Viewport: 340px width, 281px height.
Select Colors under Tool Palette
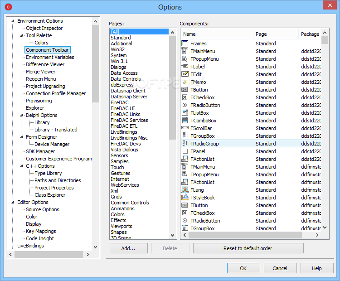point(41,43)
